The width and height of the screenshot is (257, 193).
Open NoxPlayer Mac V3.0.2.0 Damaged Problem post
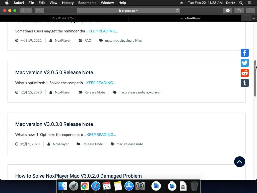pyautogui.click(x=79, y=176)
